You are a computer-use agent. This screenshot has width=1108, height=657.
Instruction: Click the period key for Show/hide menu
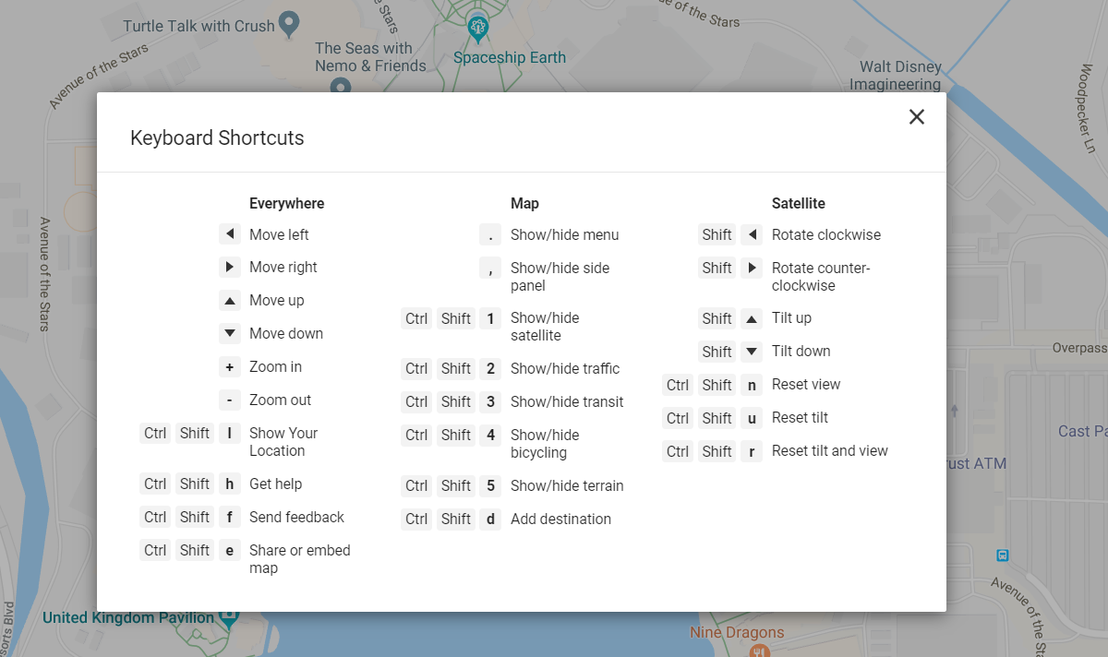490,234
